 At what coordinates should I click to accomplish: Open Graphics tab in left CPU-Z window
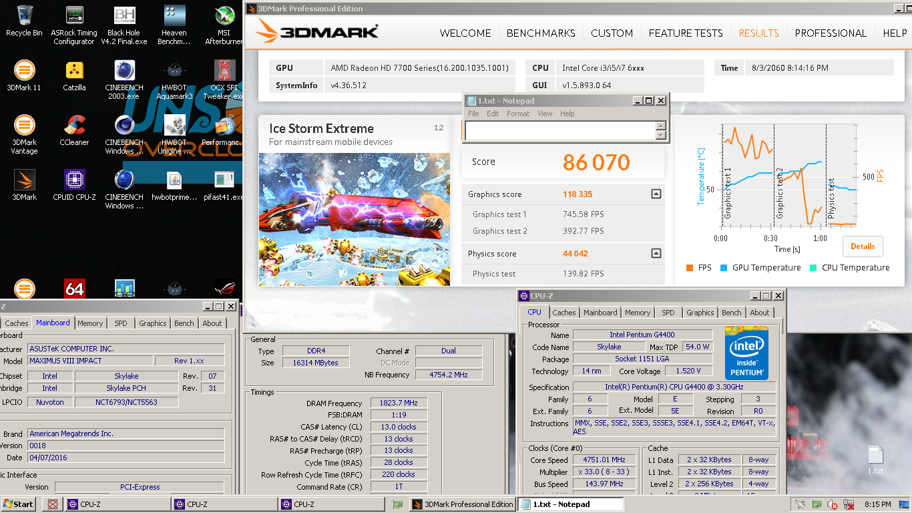tap(152, 323)
